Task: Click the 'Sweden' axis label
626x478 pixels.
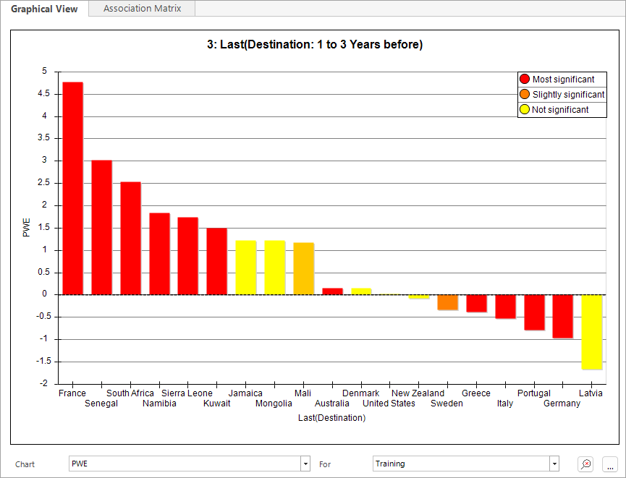Action: click(447, 404)
